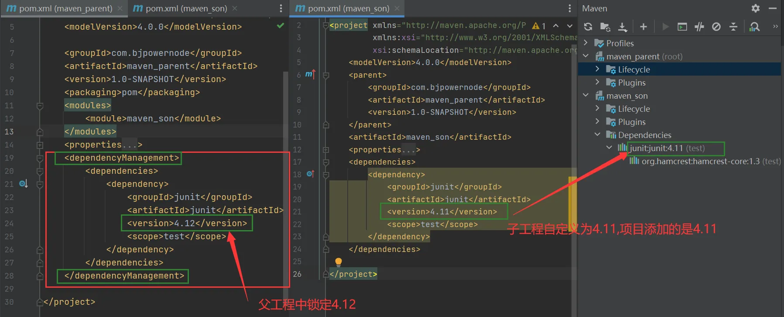
Task: Click the lightbulb intention action
Action: [338, 262]
